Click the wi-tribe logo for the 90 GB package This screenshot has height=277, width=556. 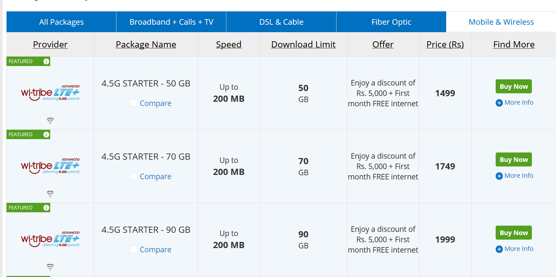(x=50, y=239)
